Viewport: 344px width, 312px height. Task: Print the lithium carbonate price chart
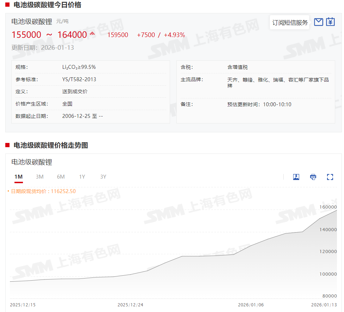(313, 177)
